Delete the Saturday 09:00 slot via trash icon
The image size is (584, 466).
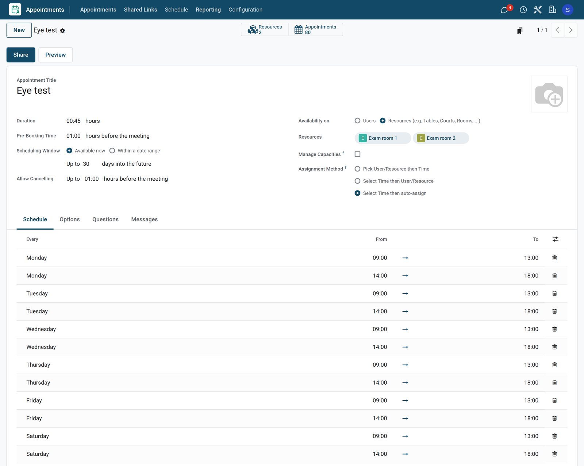554,436
